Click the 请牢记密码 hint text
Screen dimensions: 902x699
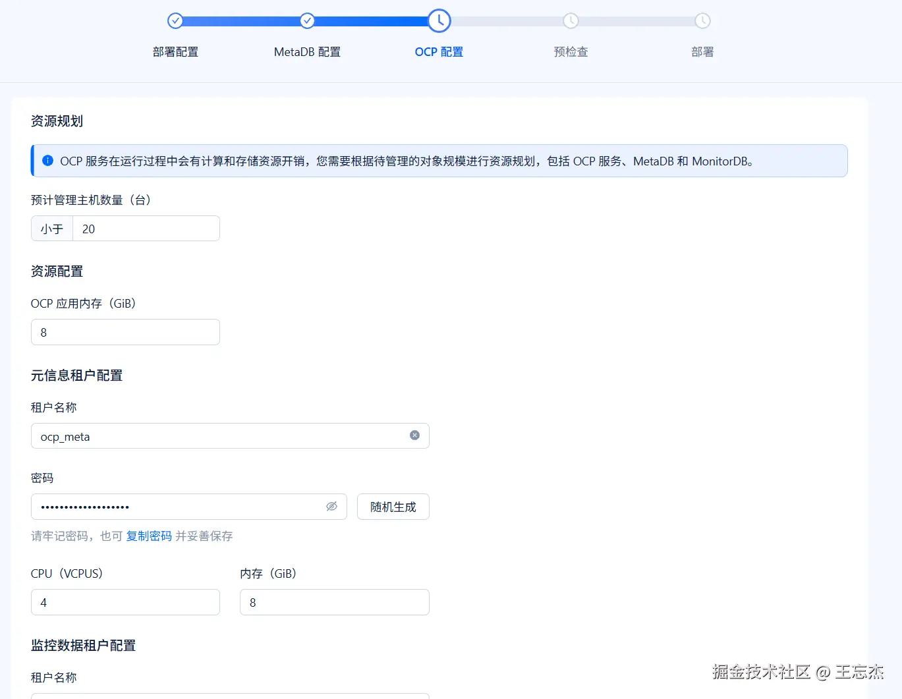pos(132,536)
